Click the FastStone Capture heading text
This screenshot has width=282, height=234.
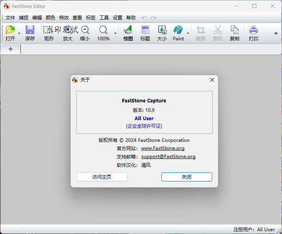[144, 100]
